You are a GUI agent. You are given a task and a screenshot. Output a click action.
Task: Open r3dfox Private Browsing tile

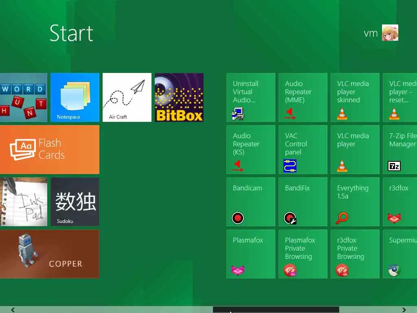[355, 254]
